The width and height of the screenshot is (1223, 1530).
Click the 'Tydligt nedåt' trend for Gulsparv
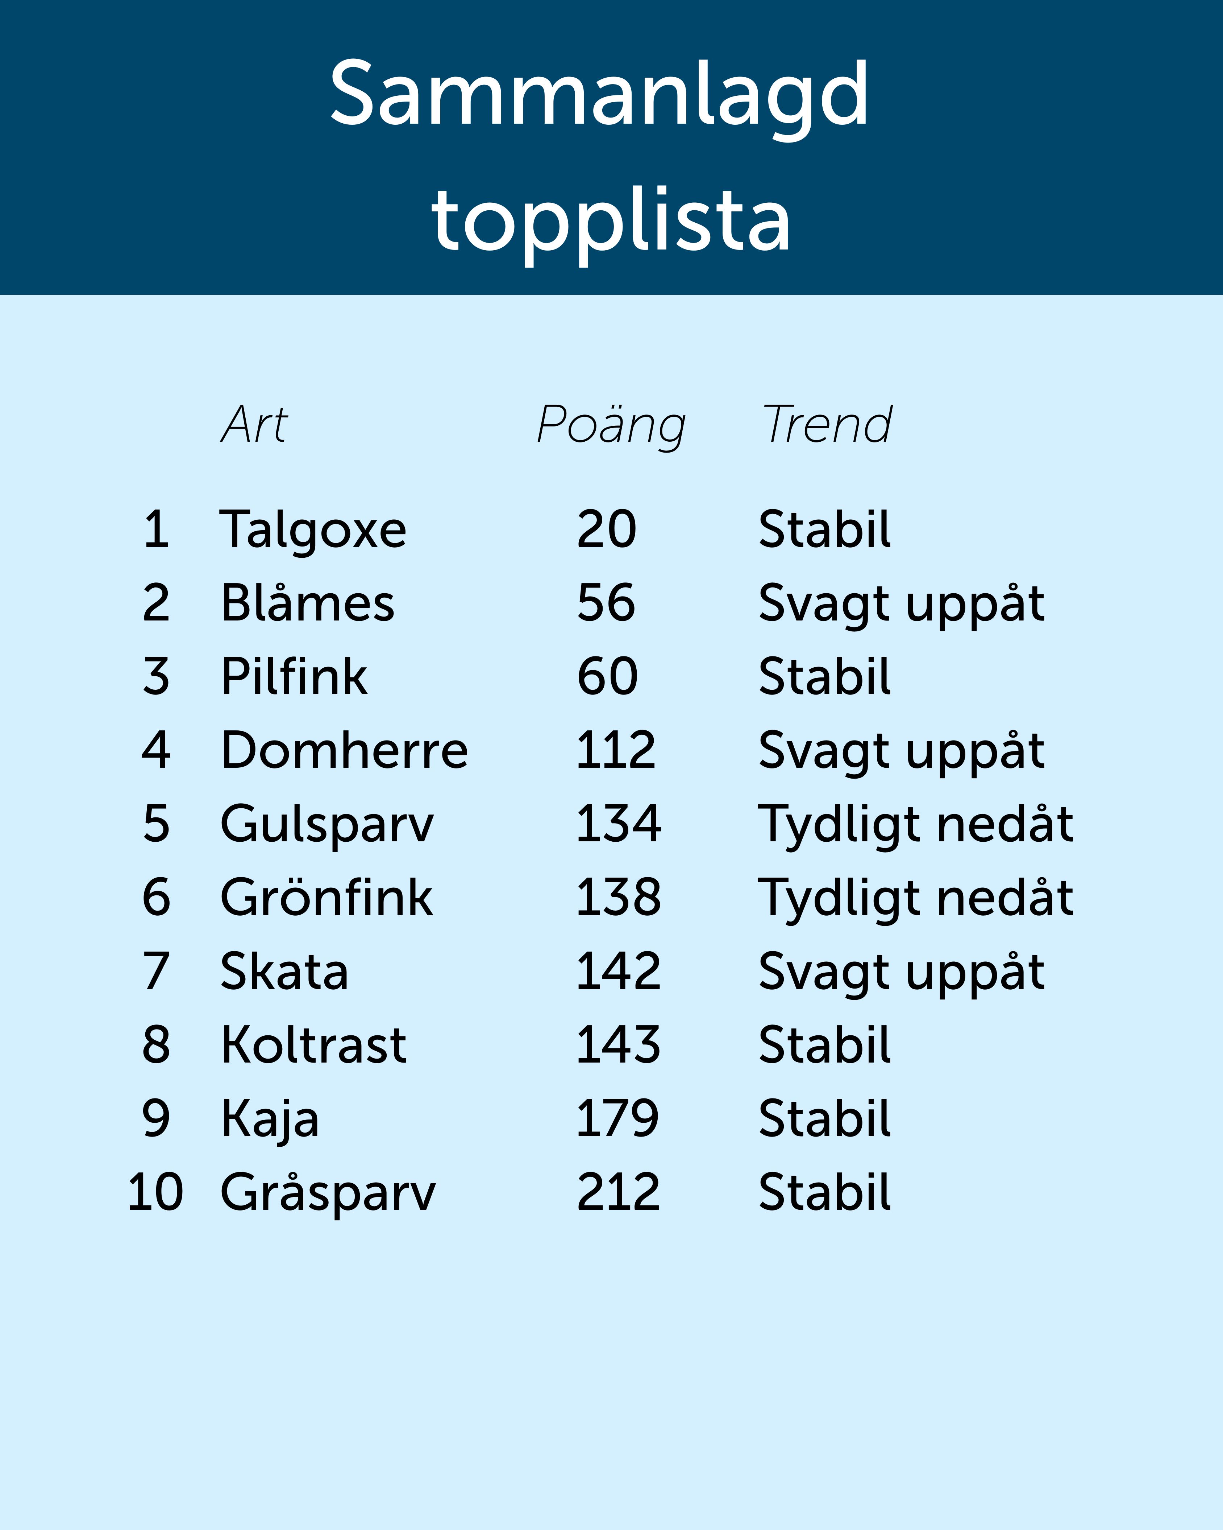[x=916, y=825]
